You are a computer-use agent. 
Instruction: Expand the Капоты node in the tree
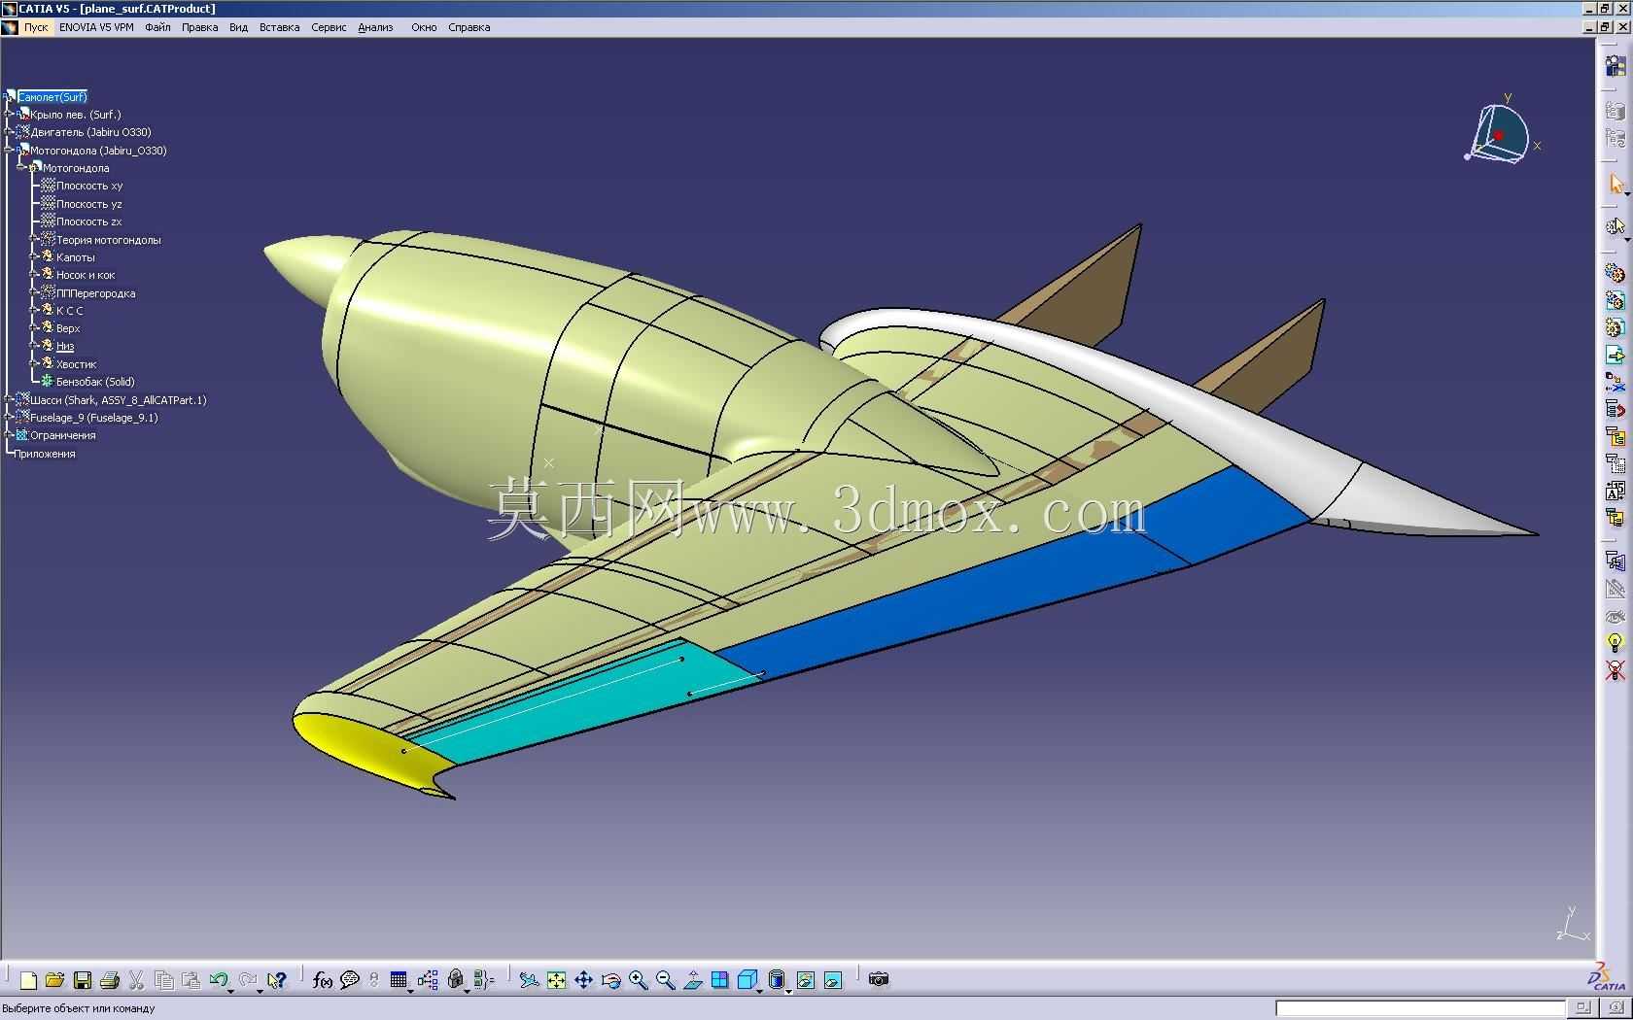pyautogui.click(x=35, y=257)
